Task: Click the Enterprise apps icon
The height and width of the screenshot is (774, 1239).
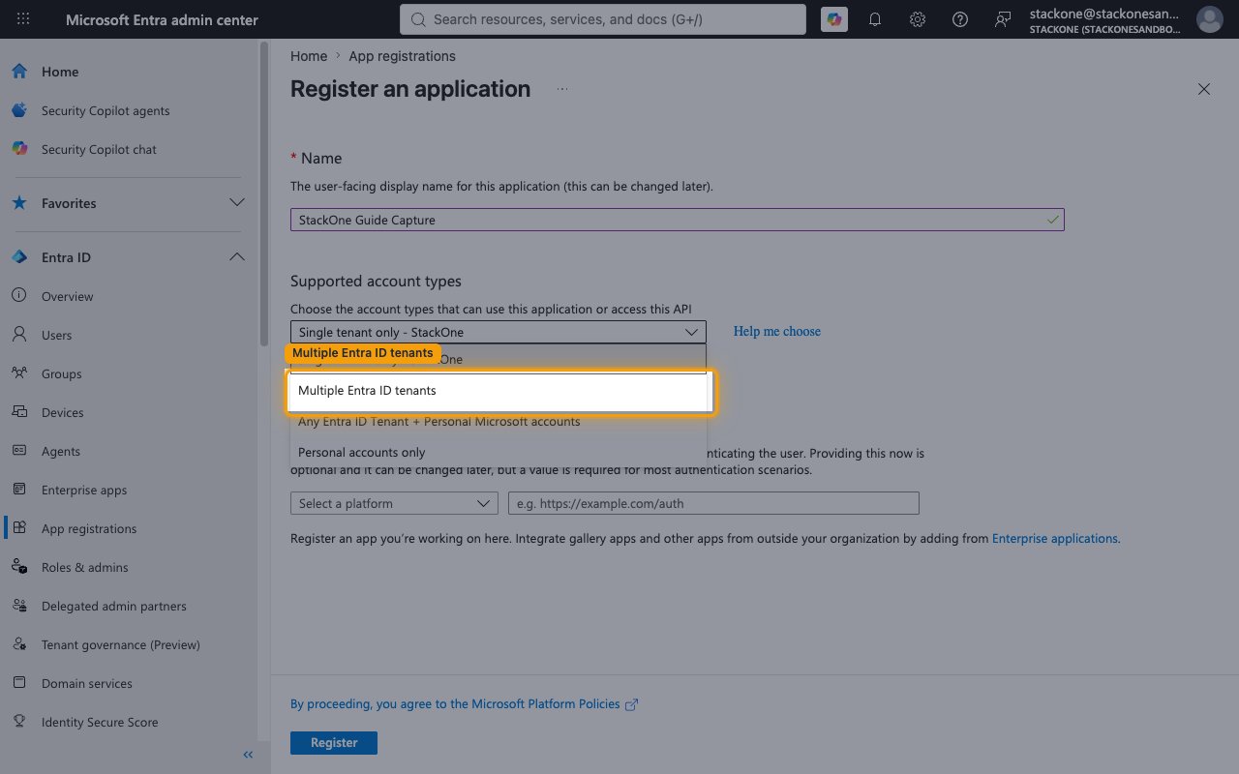Action: (x=19, y=490)
